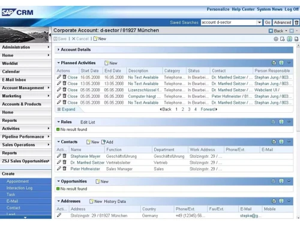Edit contact Stephanie Mayer

point(59,156)
